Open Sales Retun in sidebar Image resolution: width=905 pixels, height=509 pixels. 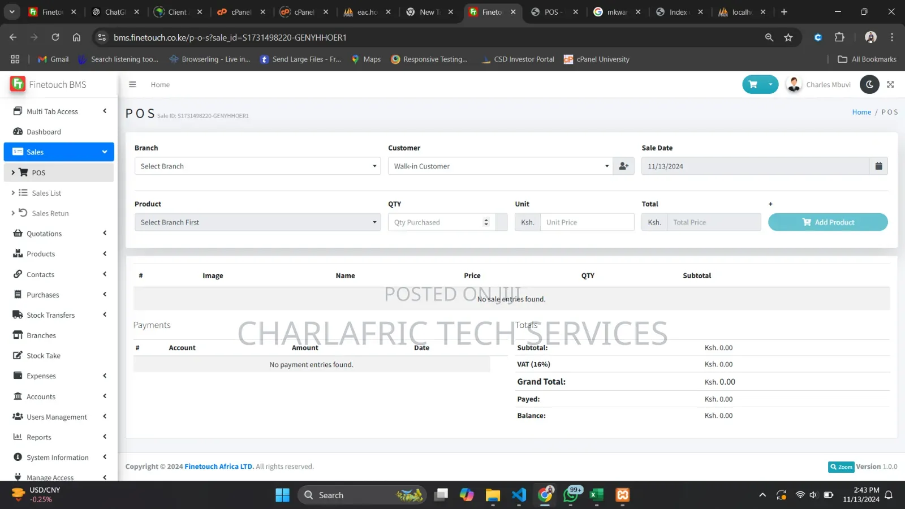click(x=59, y=213)
